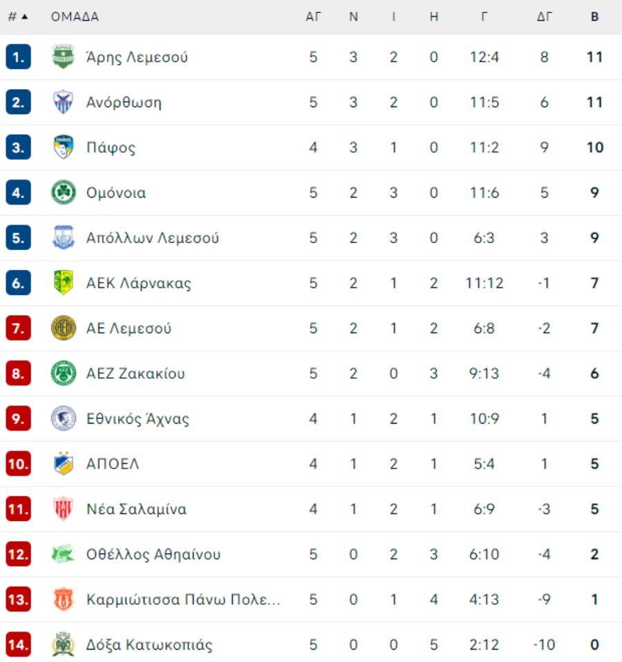Screen dimensions: 622x662
Task: Open the Εθνικός Άχνας team link
Action: 138,418
